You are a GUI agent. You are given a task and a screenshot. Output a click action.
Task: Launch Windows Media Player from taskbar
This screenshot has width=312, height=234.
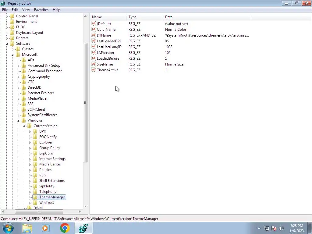[x=46, y=228]
